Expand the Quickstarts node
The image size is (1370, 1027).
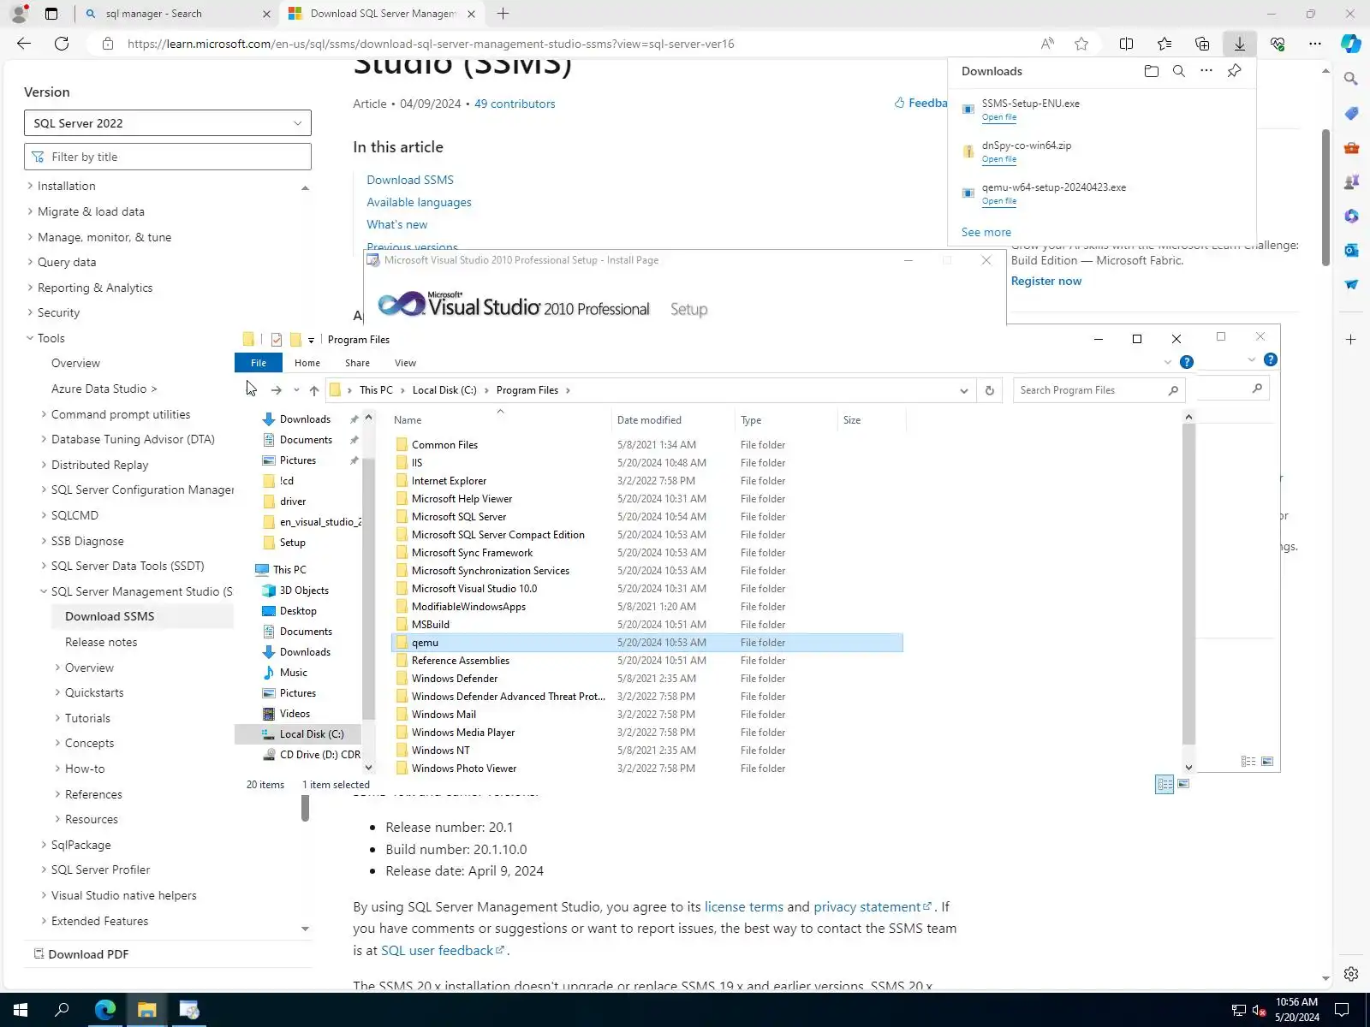pyautogui.click(x=57, y=692)
